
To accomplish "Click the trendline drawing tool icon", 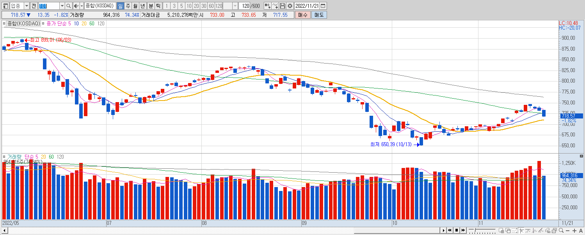I will (x=541, y=230).
